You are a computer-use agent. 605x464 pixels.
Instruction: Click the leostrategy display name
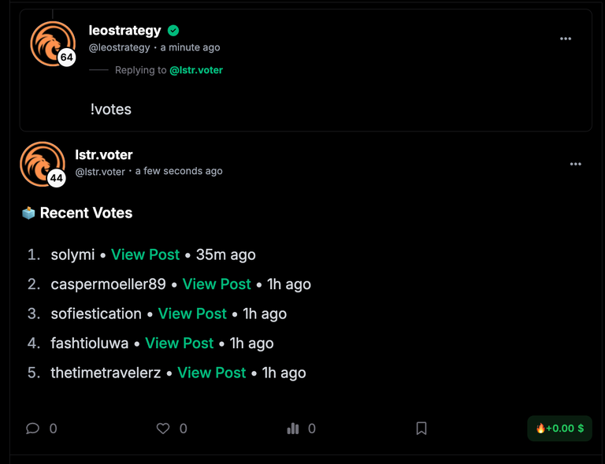(124, 31)
